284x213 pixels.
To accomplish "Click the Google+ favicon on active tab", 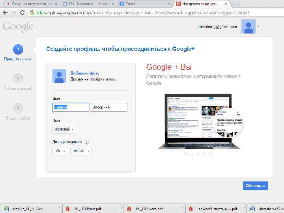I will click(x=179, y=4).
